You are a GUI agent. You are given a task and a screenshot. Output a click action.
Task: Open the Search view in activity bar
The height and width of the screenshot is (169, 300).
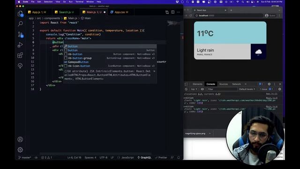[x=20, y=24]
